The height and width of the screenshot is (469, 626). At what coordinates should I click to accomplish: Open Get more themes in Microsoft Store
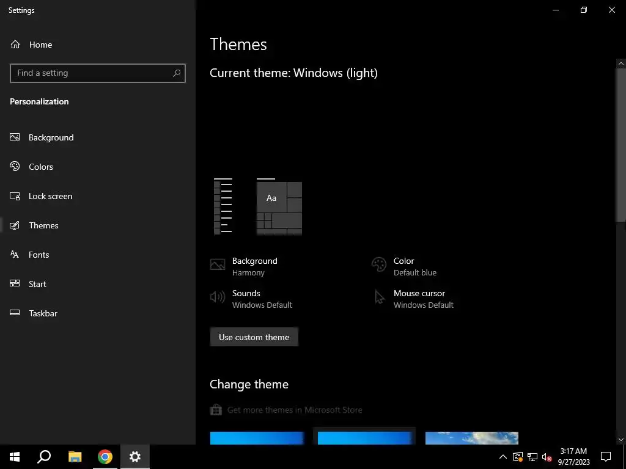(x=286, y=410)
